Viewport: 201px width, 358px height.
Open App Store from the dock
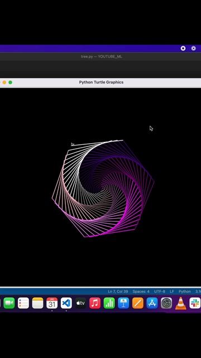pos(152,303)
